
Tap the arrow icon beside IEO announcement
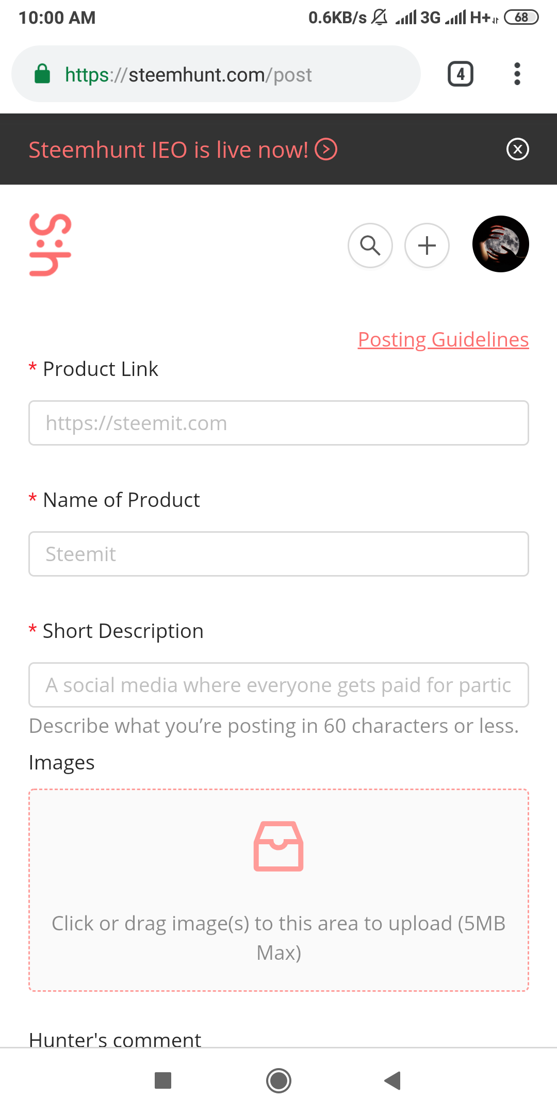(x=326, y=150)
